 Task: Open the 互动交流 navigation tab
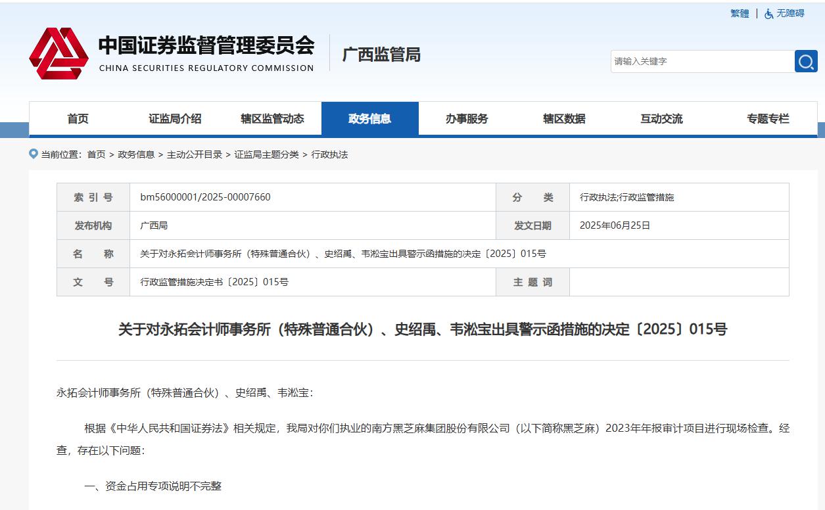coord(661,119)
